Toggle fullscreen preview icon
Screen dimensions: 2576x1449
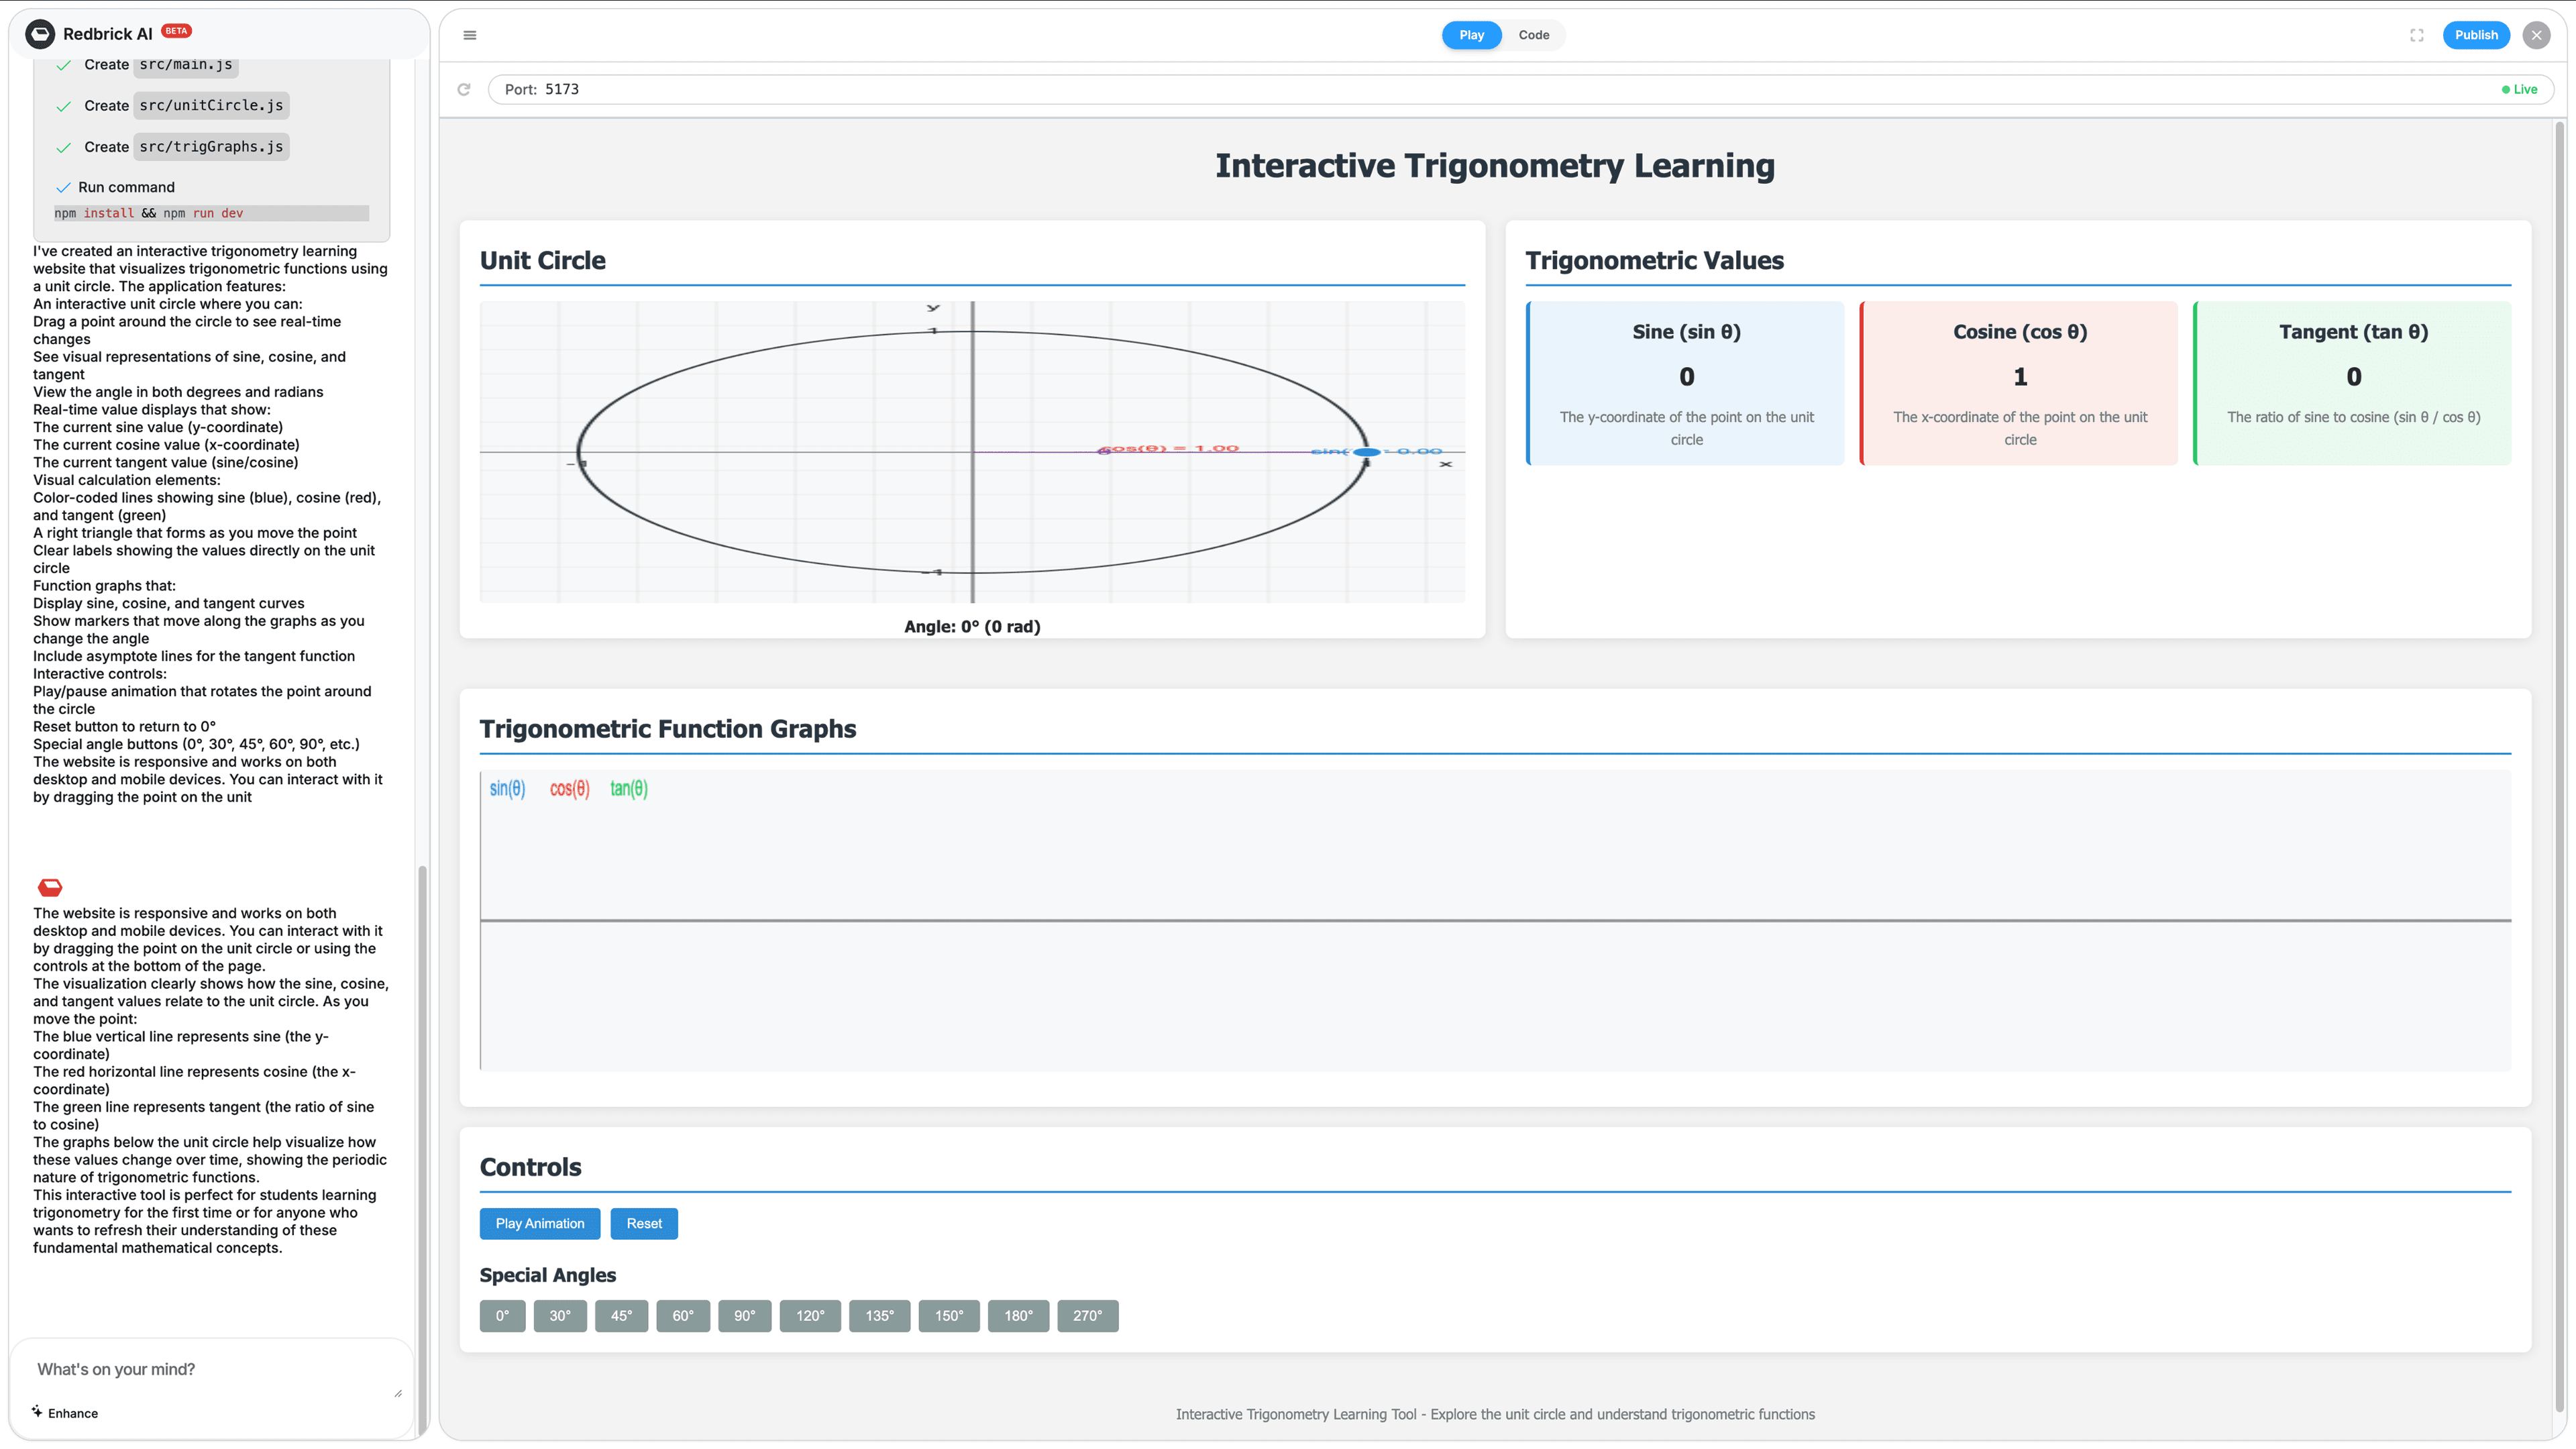pyautogui.click(x=2416, y=35)
